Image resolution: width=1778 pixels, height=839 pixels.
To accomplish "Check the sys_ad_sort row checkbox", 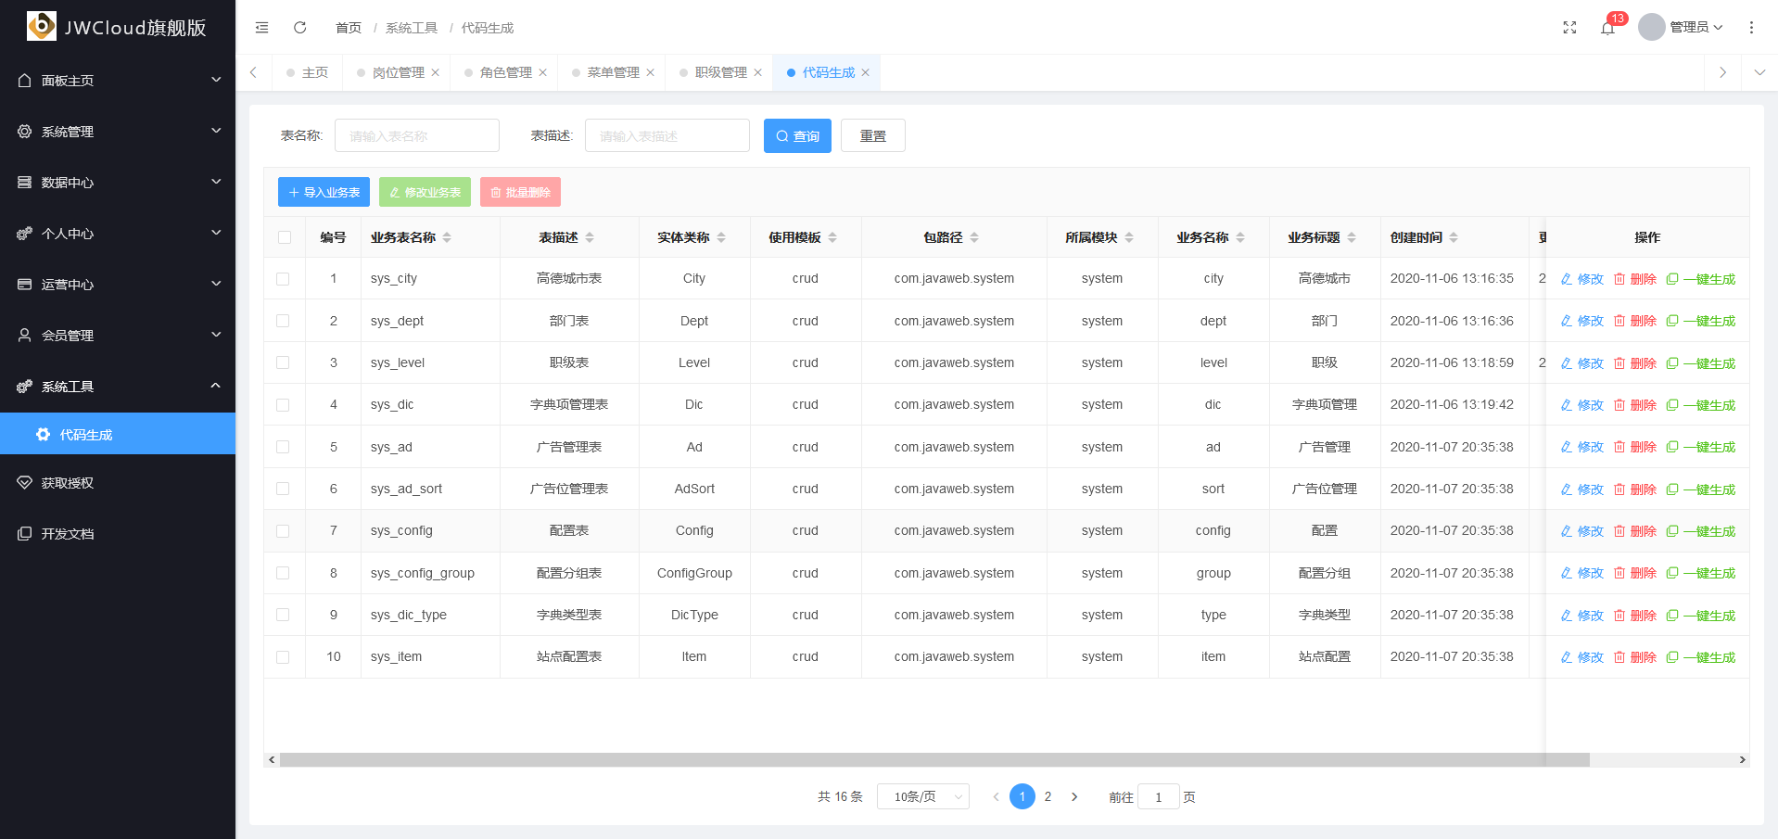I will (283, 489).
